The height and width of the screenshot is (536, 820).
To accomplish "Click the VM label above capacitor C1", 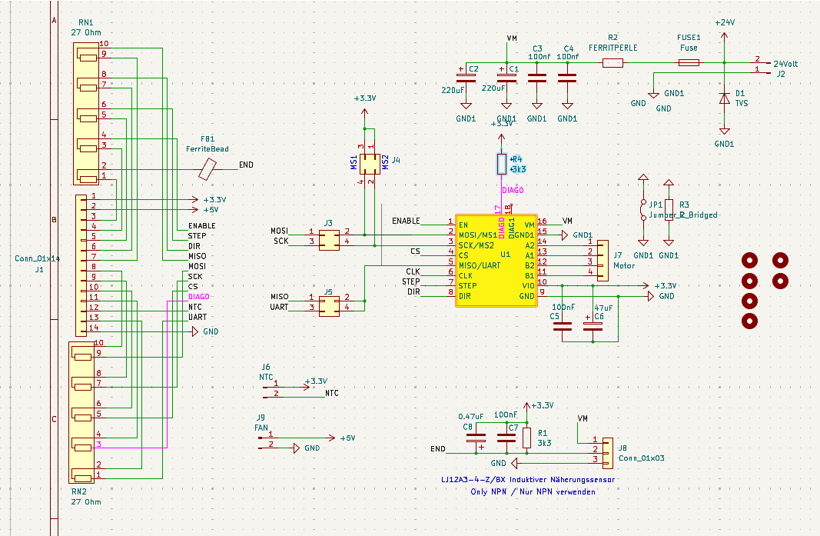I will pyautogui.click(x=512, y=38).
